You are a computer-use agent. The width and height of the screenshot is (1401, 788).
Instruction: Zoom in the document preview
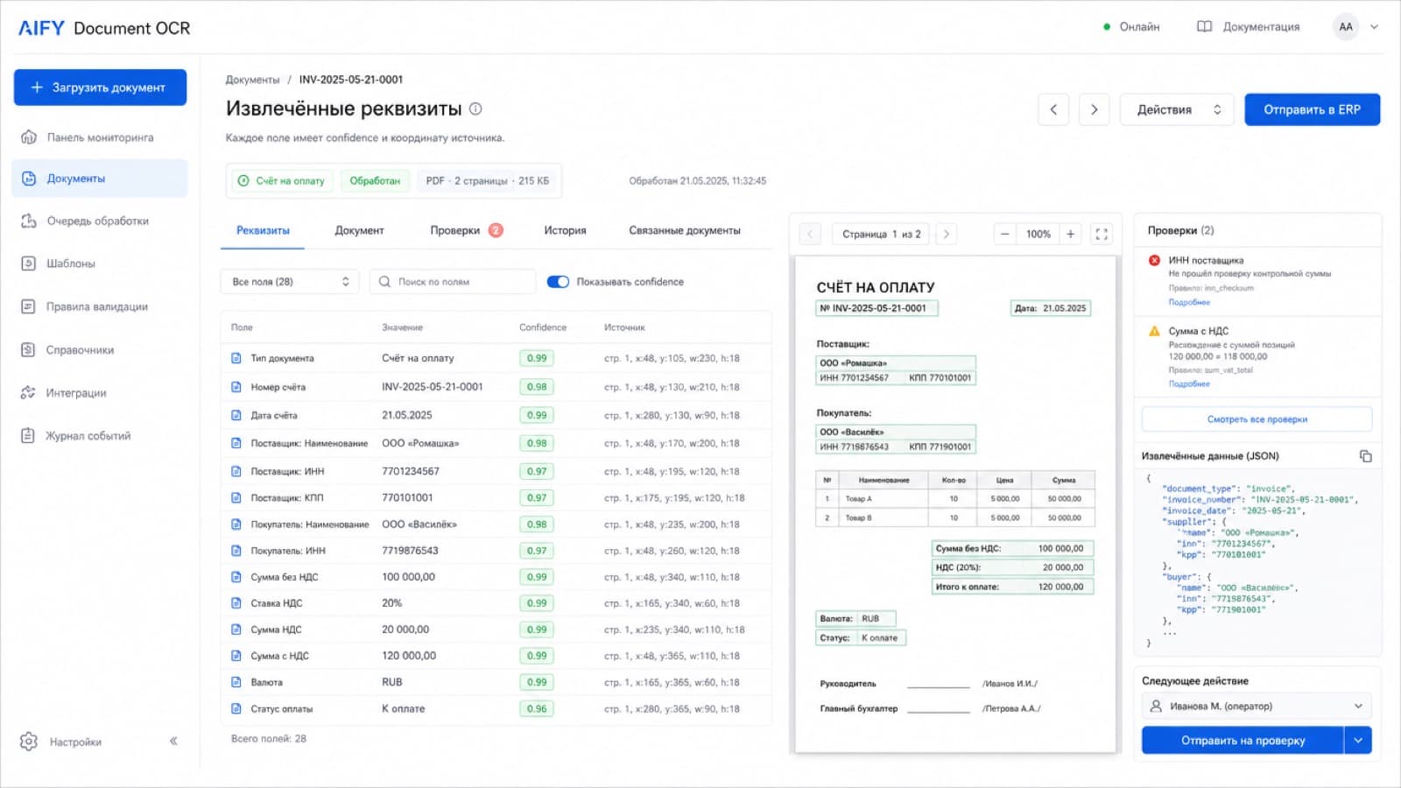[x=1070, y=234]
